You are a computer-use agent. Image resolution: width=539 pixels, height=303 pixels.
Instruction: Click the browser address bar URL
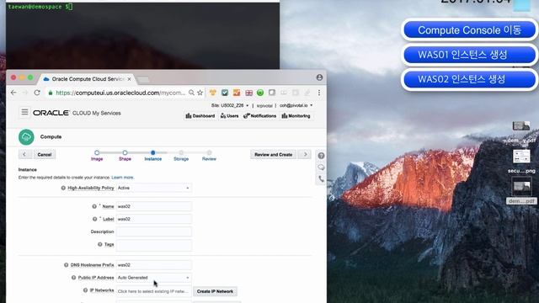(x=120, y=93)
